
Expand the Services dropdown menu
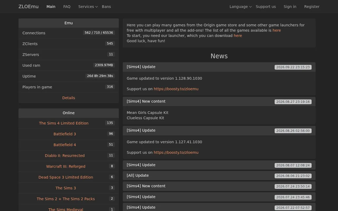click(x=88, y=7)
